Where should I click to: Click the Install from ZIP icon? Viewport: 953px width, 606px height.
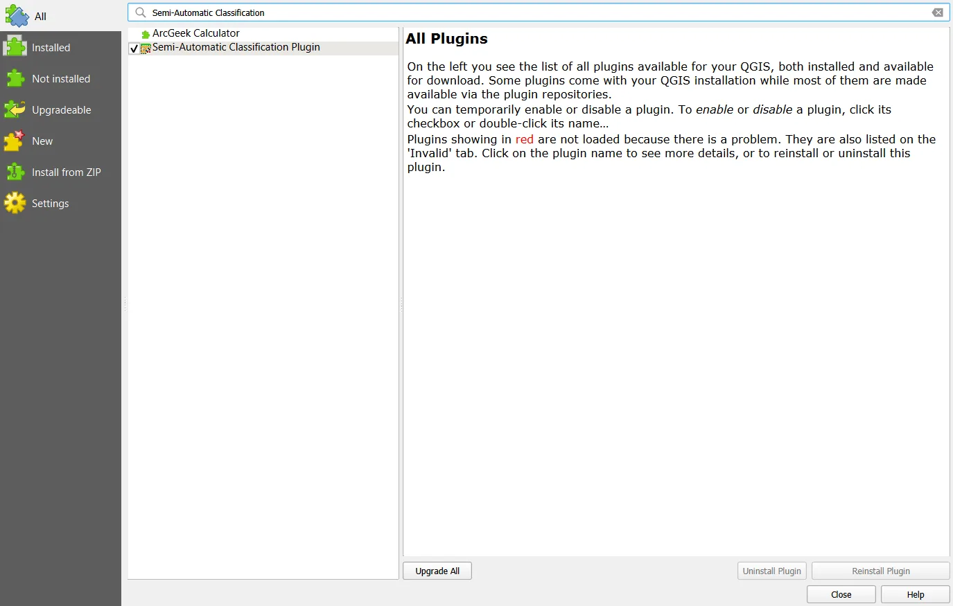click(x=15, y=172)
